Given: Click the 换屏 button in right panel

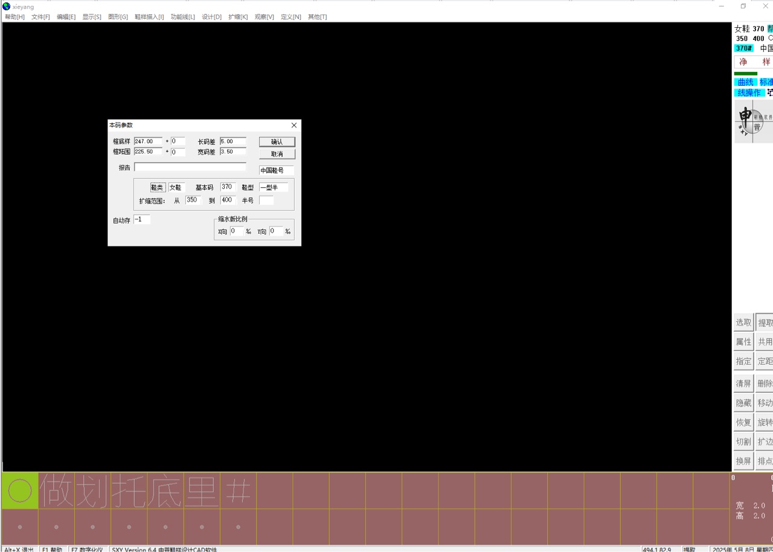Looking at the screenshot, I should tap(743, 461).
